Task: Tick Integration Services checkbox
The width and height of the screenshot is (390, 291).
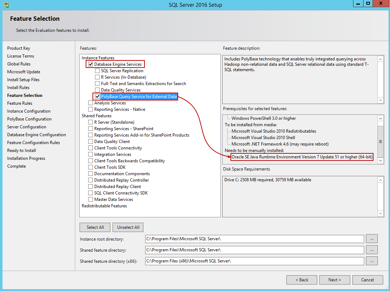Action: tap(91, 154)
